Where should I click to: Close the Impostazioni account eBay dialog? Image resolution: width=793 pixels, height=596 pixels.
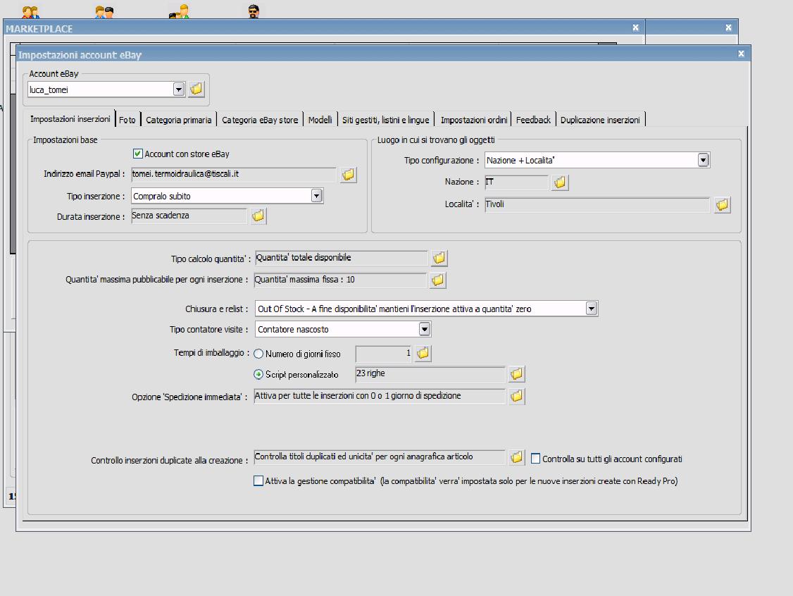pyautogui.click(x=741, y=54)
